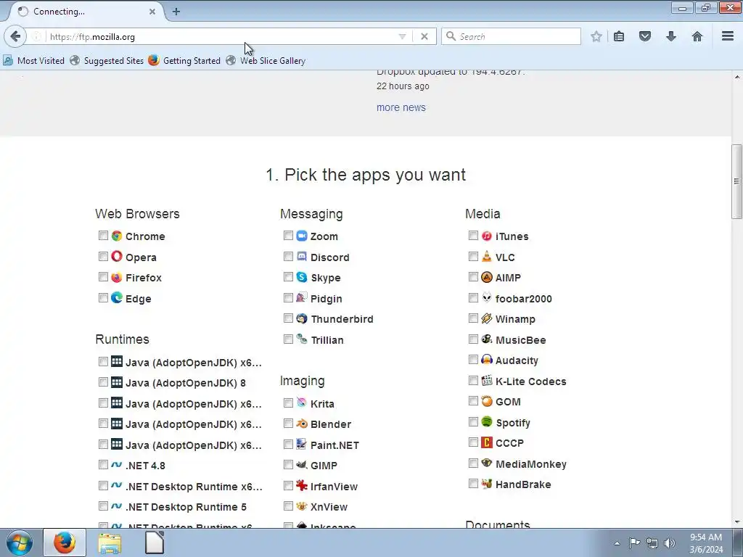Open Windows Explorer from taskbar
The image size is (743, 557).
click(110, 542)
